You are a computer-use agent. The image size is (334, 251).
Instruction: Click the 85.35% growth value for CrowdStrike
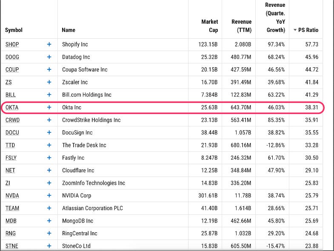(276, 120)
